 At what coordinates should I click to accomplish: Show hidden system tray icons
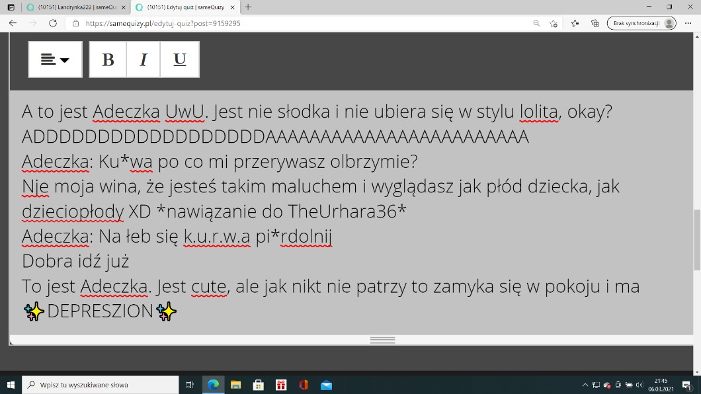click(585, 385)
